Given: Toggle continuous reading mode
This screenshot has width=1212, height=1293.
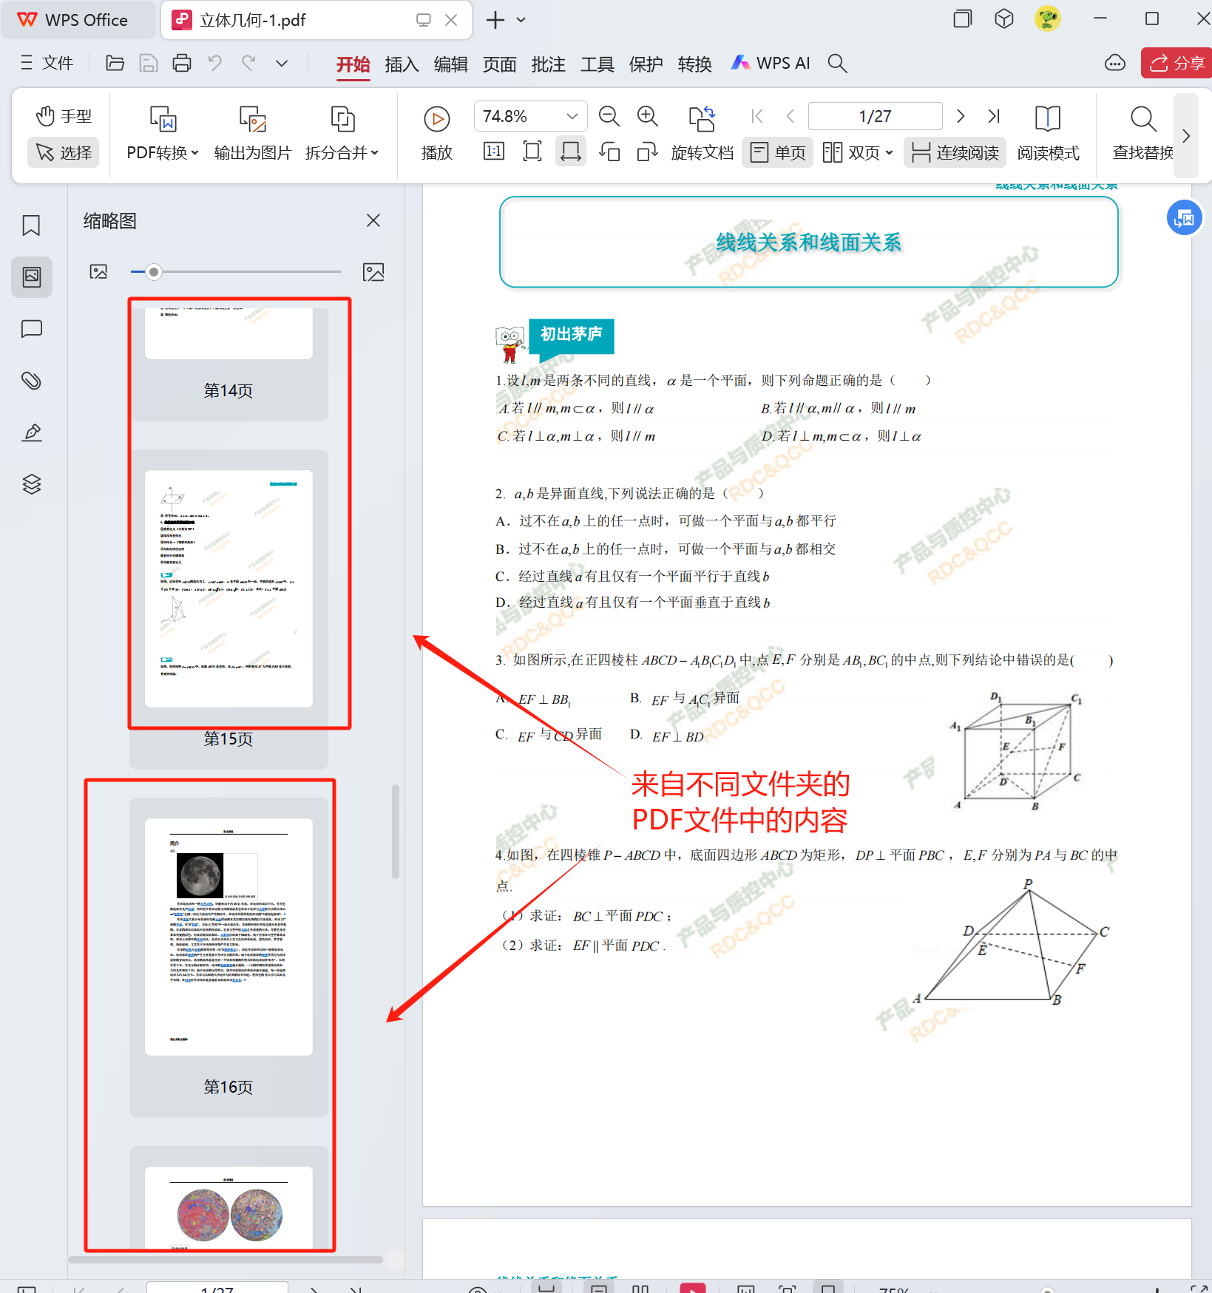Looking at the screenshot, I should click(x=955, y=153).
